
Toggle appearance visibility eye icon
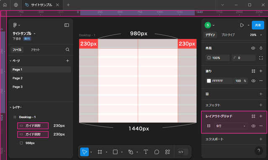pos(253,48)
